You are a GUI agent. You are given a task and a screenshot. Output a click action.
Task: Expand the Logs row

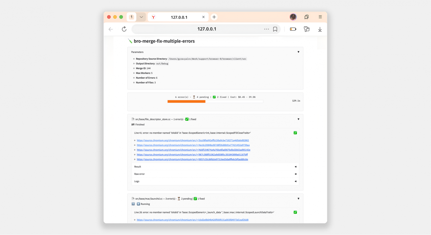215,181
